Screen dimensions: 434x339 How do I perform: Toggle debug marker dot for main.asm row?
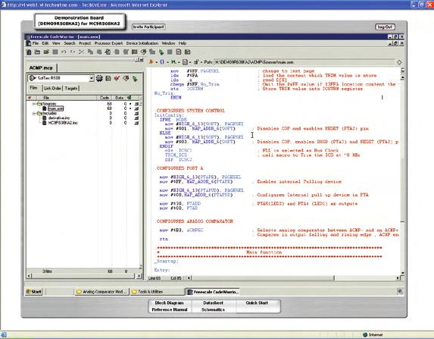coord(130,108)
